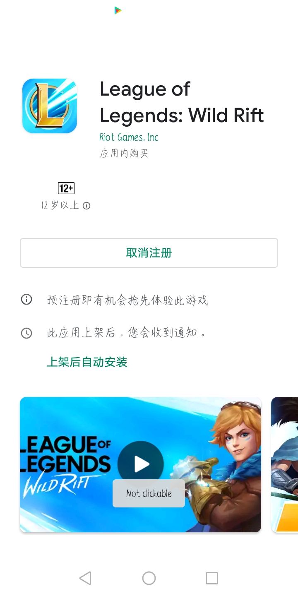Click 取消注册 button
This screenshot has height=596, width=298.
149,253
